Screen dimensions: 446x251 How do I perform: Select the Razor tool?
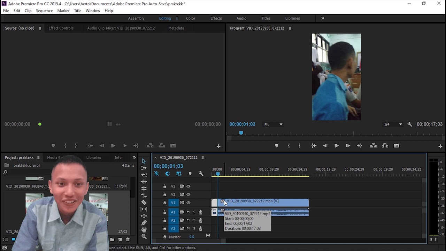[144, 202]
